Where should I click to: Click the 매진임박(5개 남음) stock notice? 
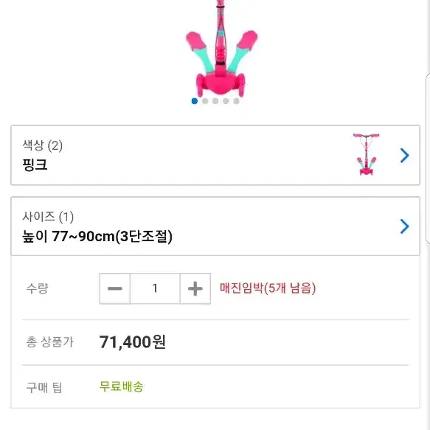(268, 288)
